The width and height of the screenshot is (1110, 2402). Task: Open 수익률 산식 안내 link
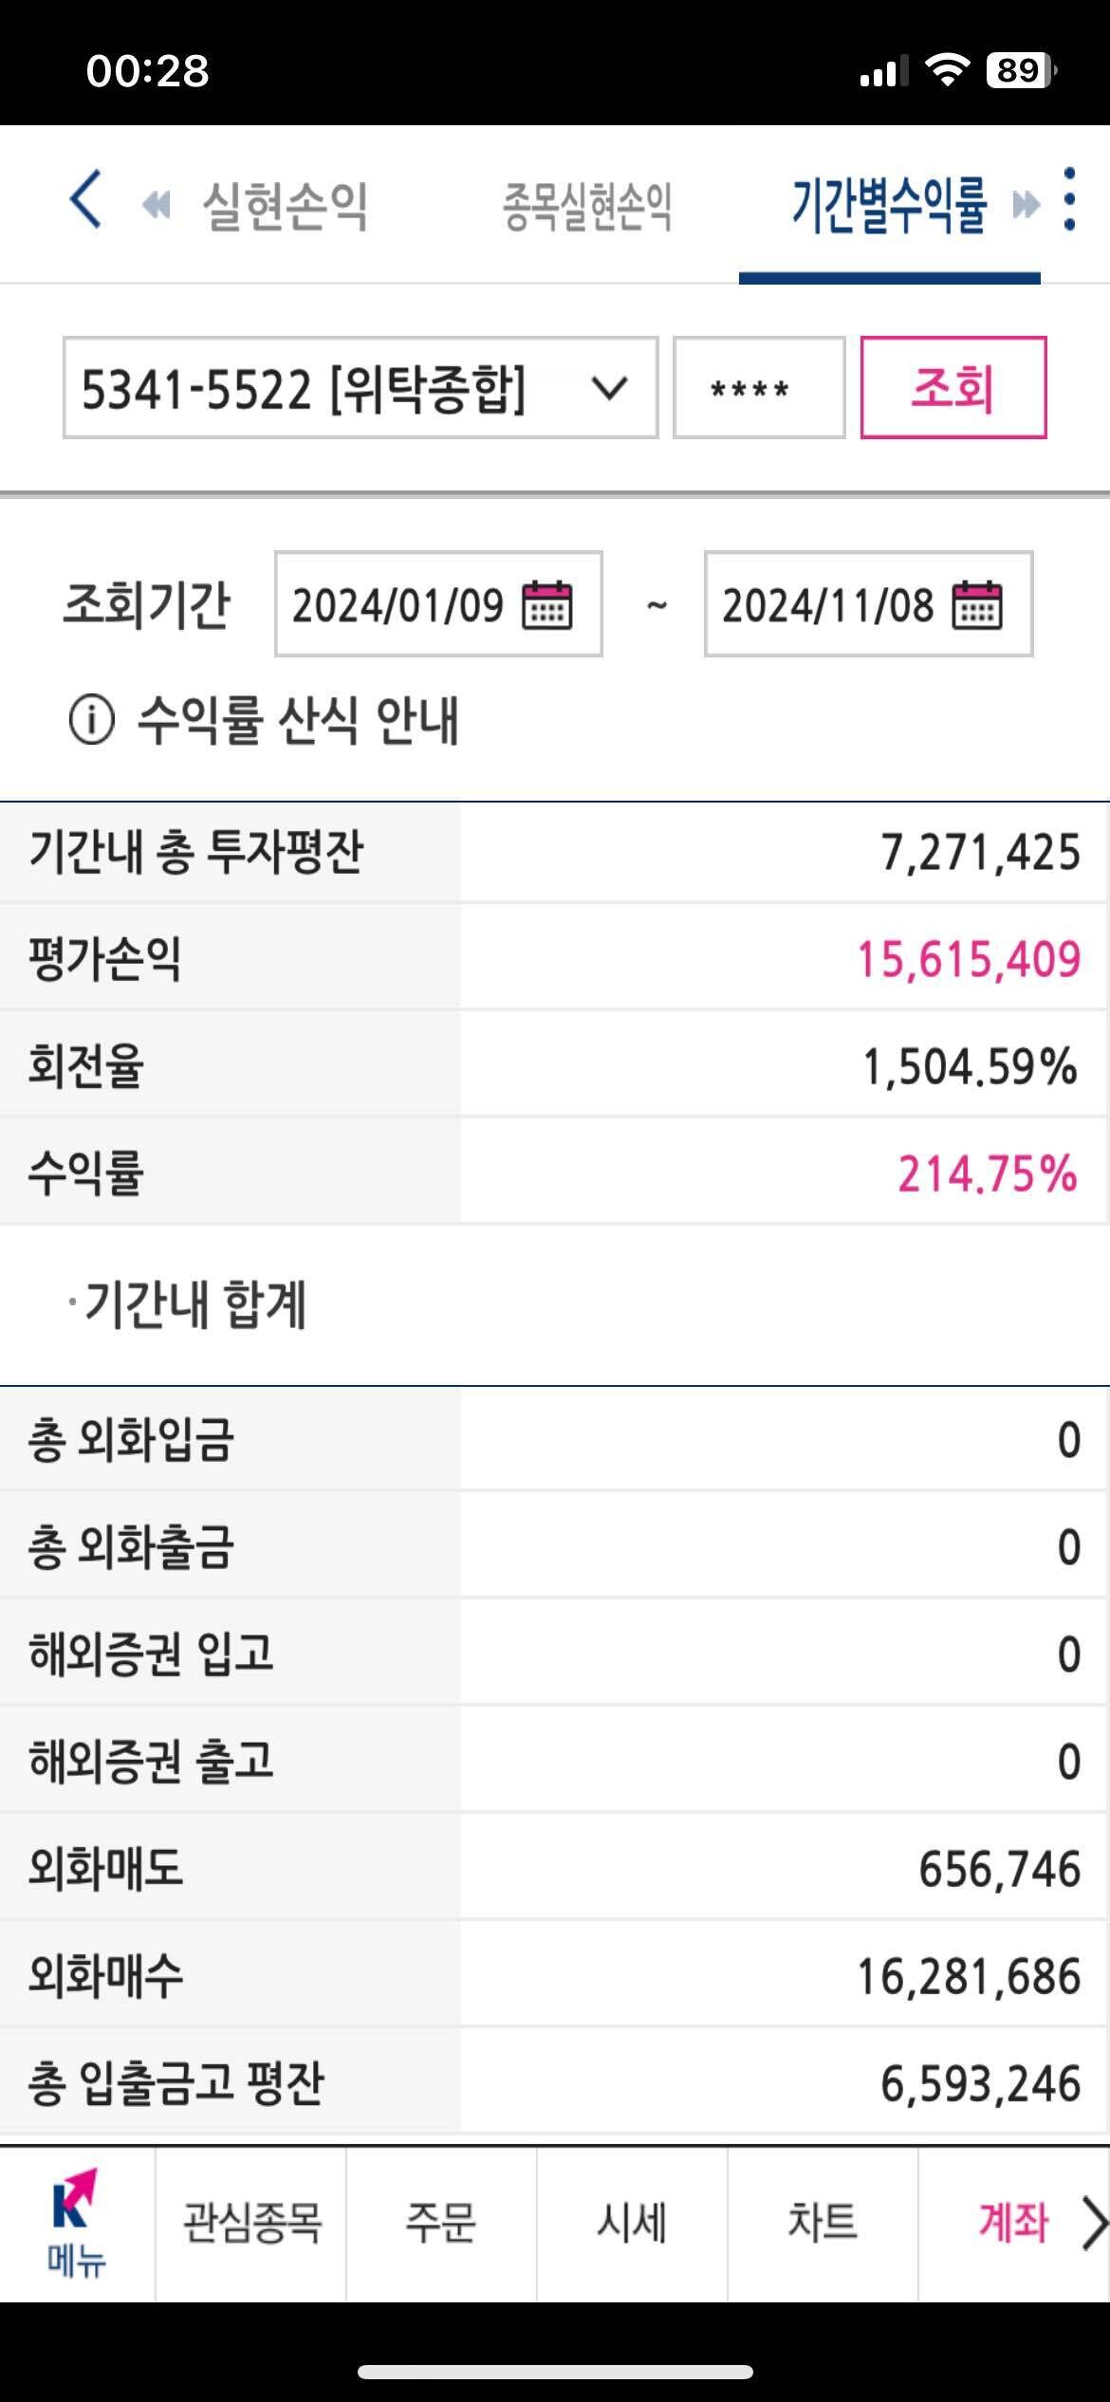[x=301, y=719]
